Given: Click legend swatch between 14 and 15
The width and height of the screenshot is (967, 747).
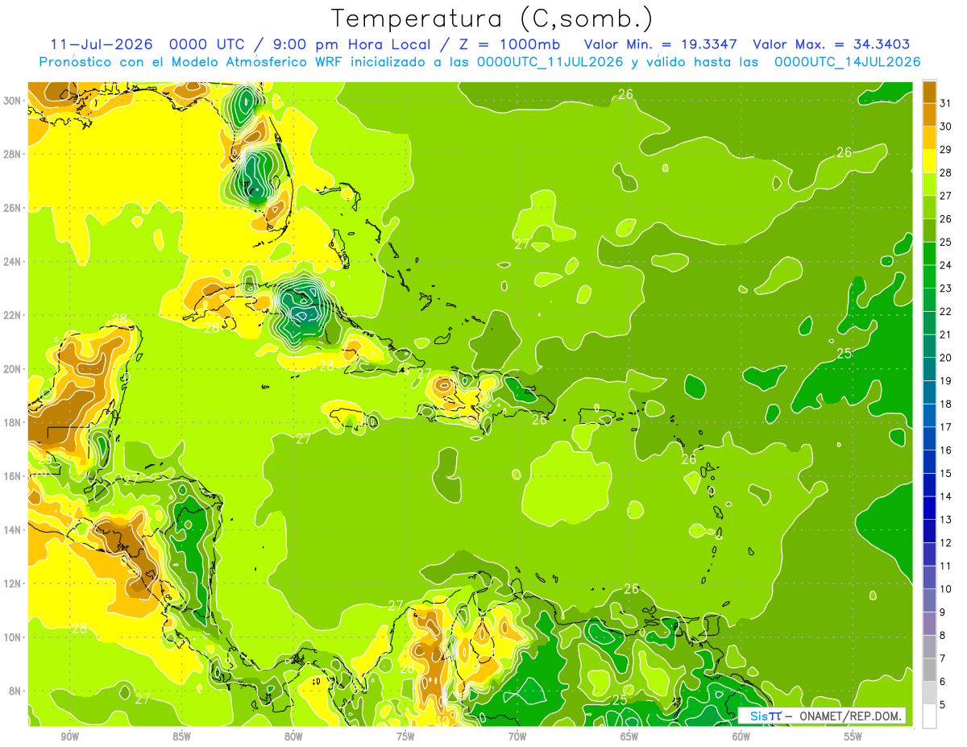Looking at the screenshot, I should tap(929, 485).
